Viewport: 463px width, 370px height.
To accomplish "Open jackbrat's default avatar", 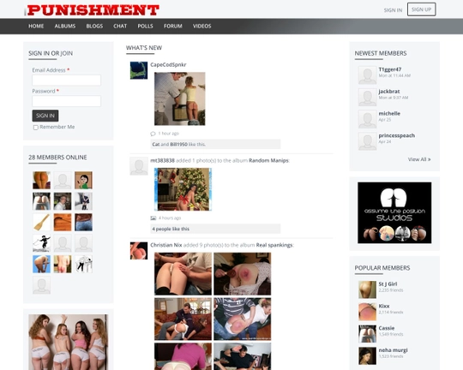I will (x=367, y=97).
